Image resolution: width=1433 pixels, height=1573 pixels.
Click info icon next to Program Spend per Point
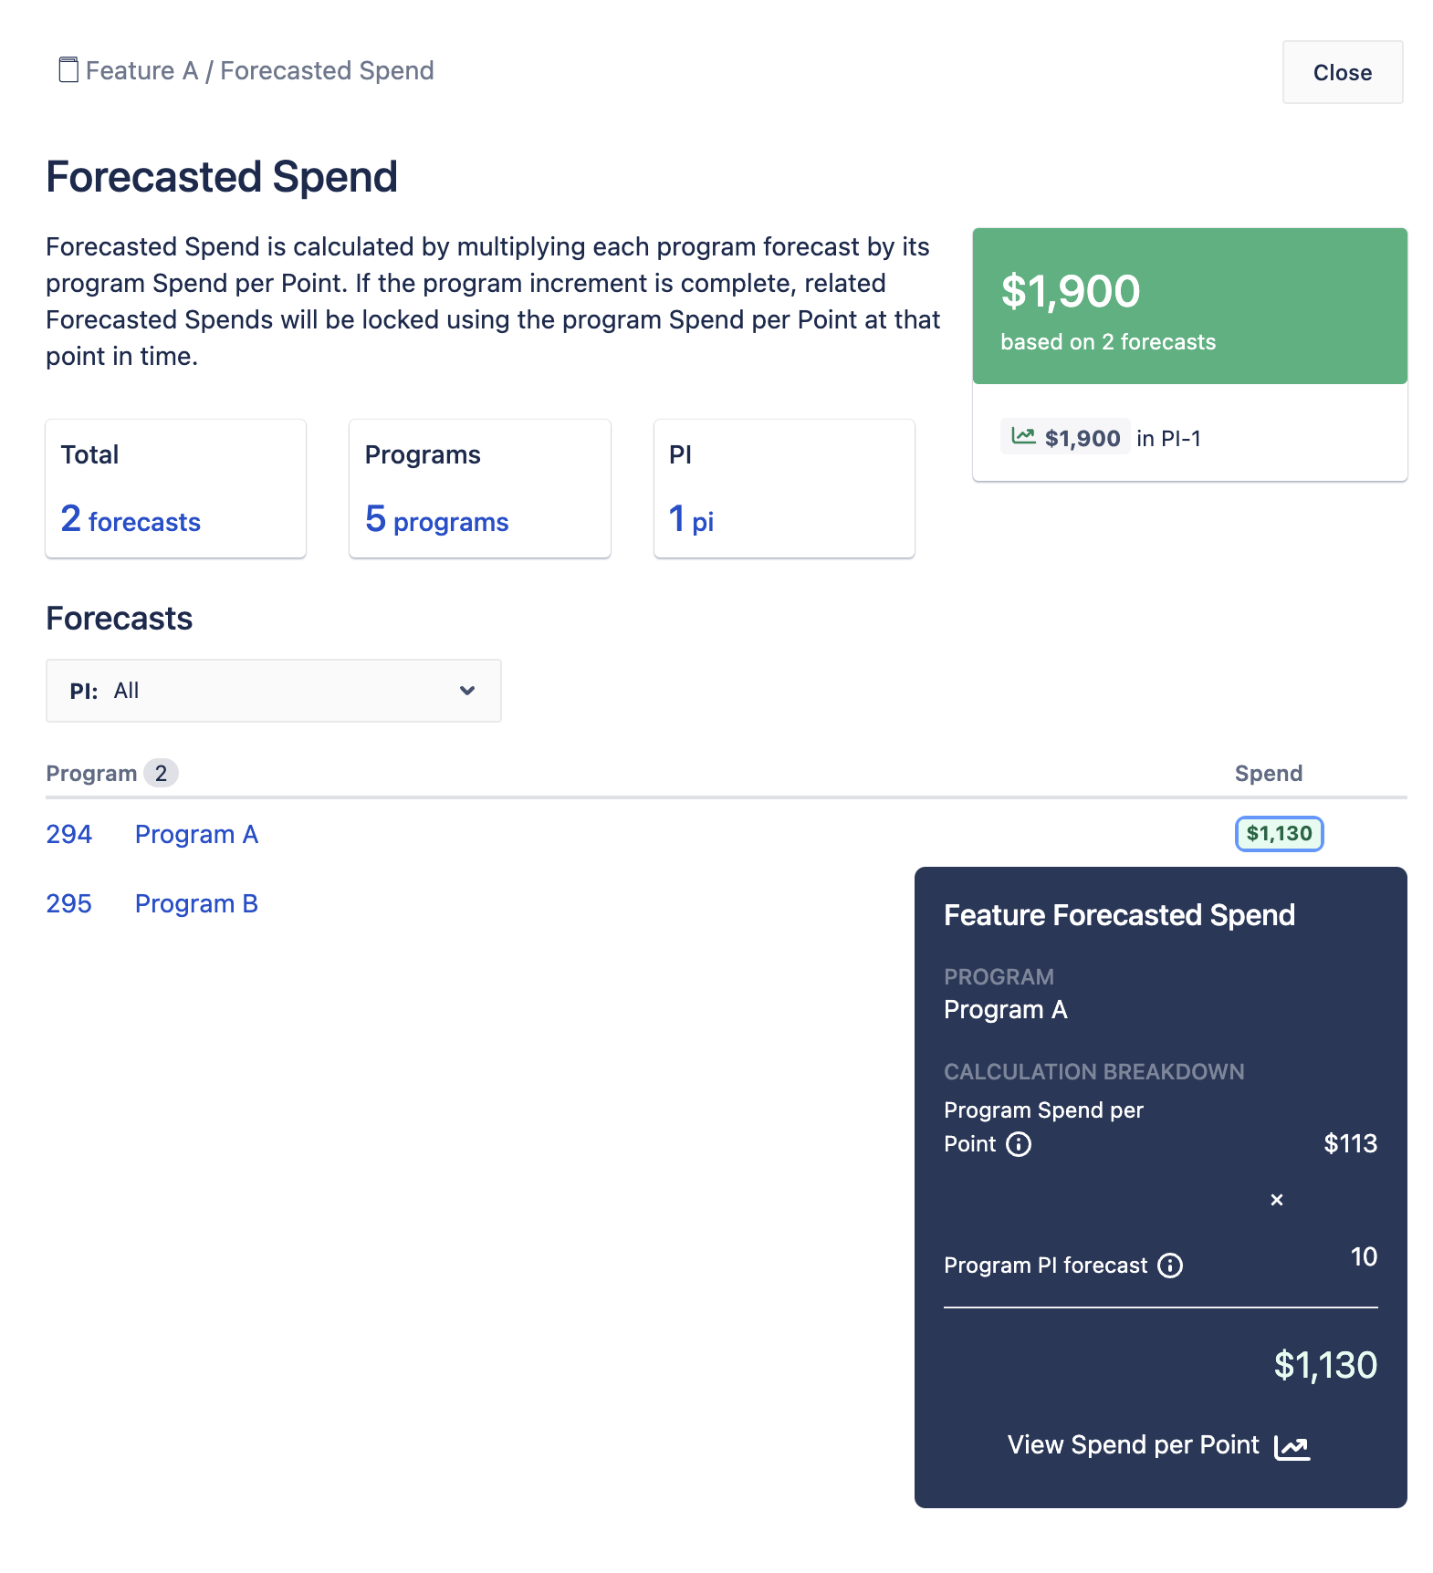(x=1019, y=1144)
